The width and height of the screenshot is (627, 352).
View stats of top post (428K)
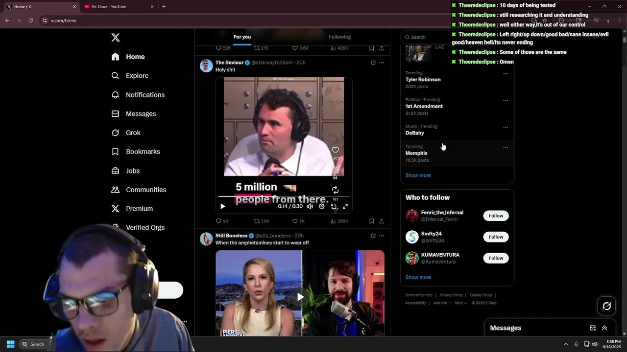pyautogui.click(x=339, y=48)
